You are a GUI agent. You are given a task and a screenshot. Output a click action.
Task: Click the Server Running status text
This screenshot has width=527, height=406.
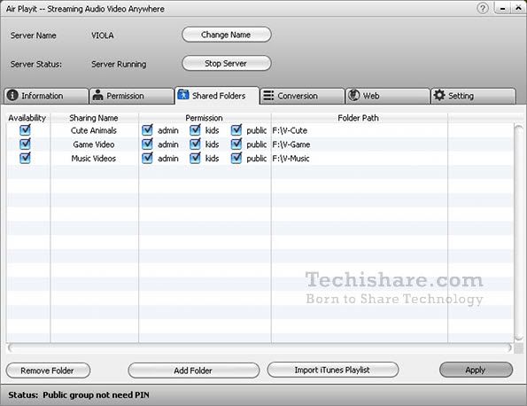(119, 64)
